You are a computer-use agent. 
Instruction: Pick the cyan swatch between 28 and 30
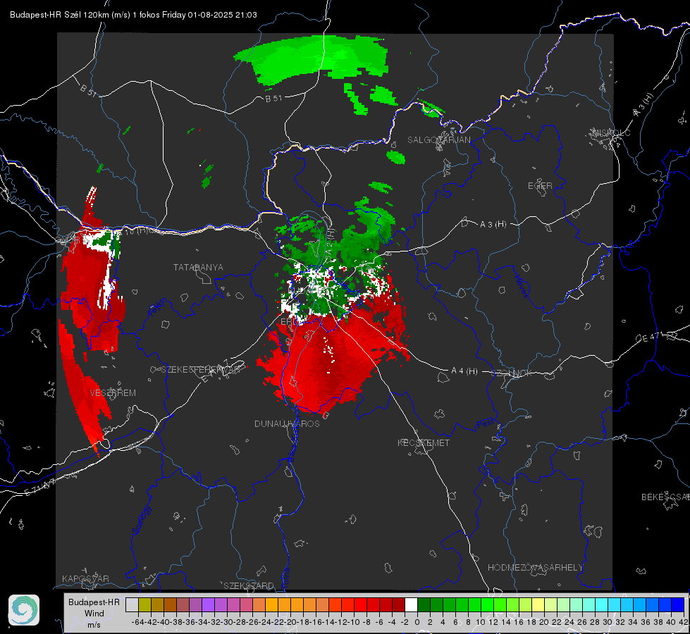(601, 604)
